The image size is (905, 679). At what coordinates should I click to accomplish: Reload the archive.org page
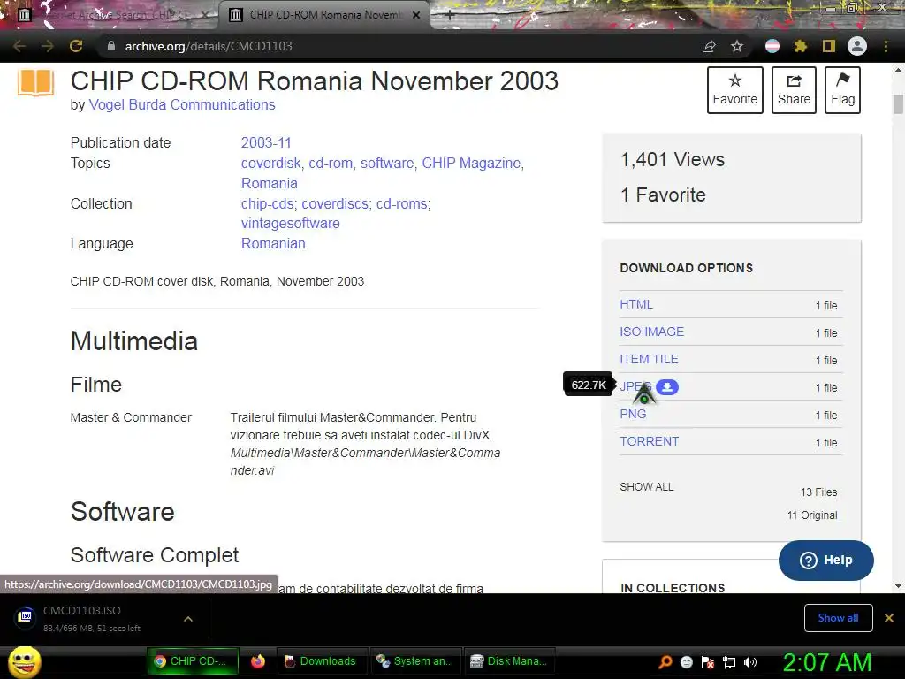click(x=76, y=46)
